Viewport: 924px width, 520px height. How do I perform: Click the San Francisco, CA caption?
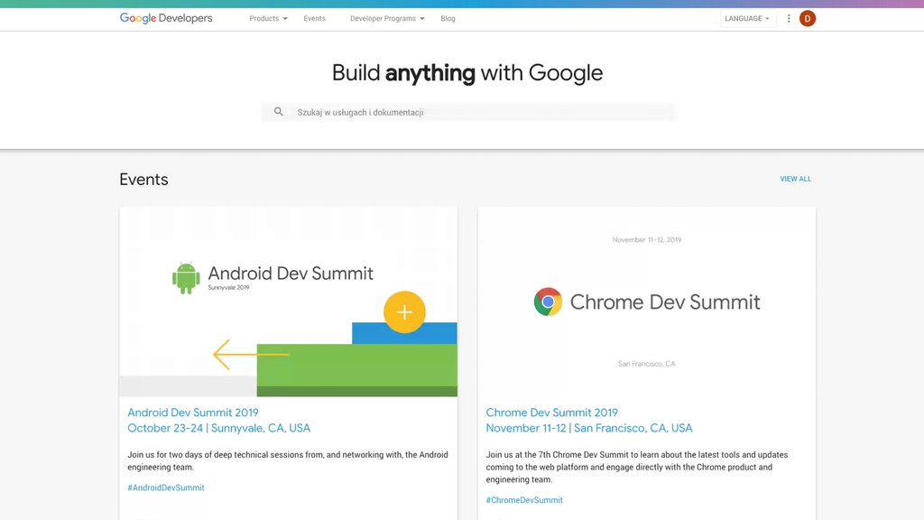(646, 364)
